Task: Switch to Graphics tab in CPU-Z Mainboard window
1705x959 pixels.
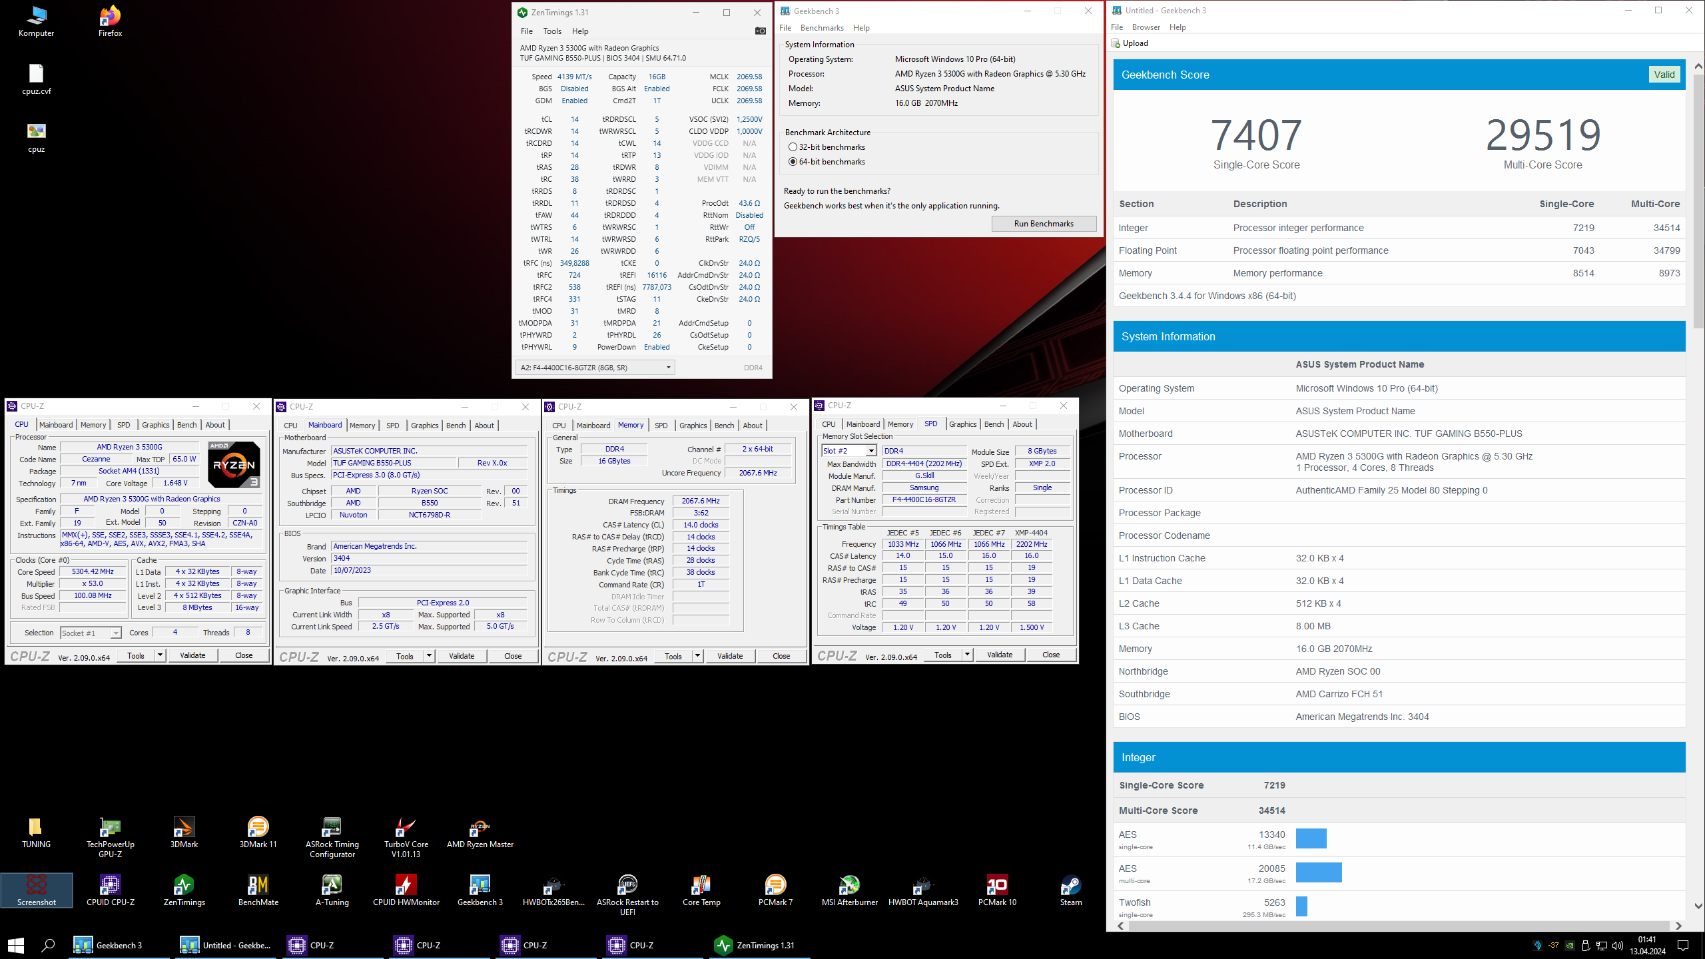Action: click(x=424, y=426)
